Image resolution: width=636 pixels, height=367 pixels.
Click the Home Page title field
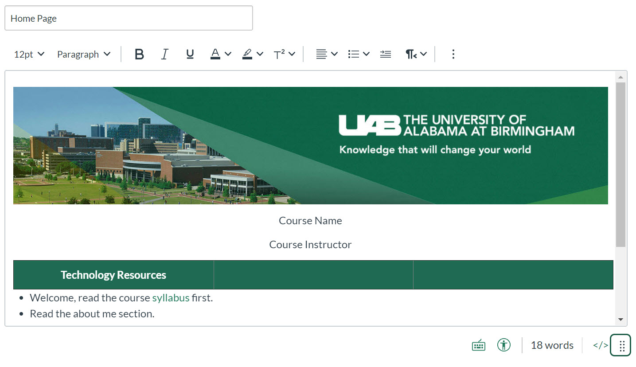click(x=129, y=19)
